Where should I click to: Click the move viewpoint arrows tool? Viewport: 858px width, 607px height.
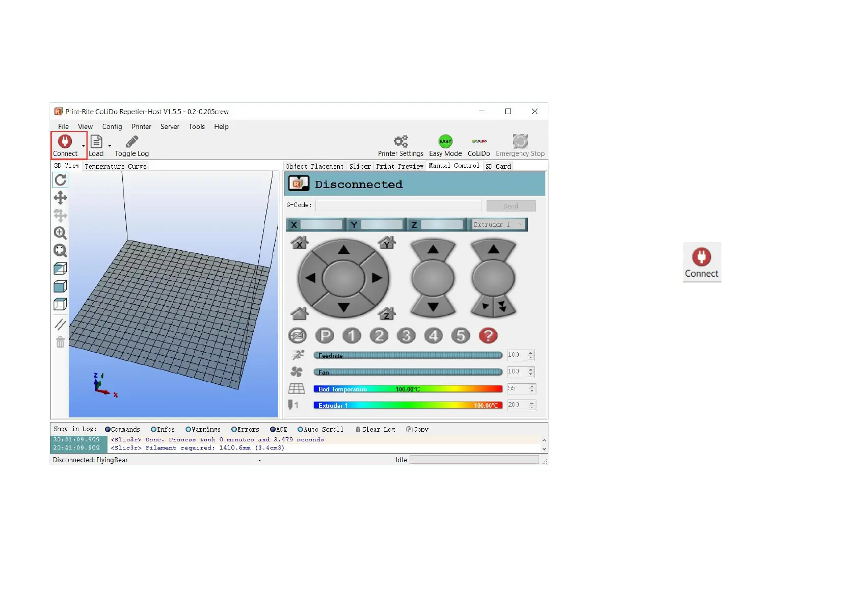point(60,198)
